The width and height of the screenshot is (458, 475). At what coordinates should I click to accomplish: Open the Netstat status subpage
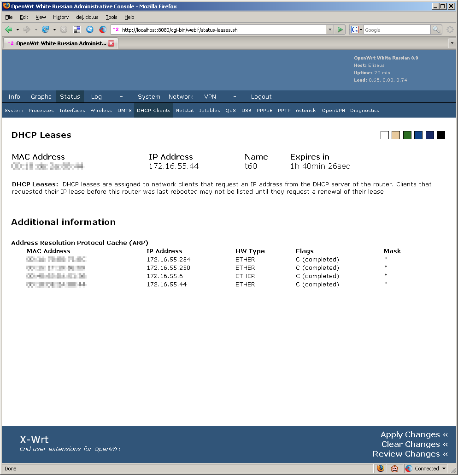(185, 111)
